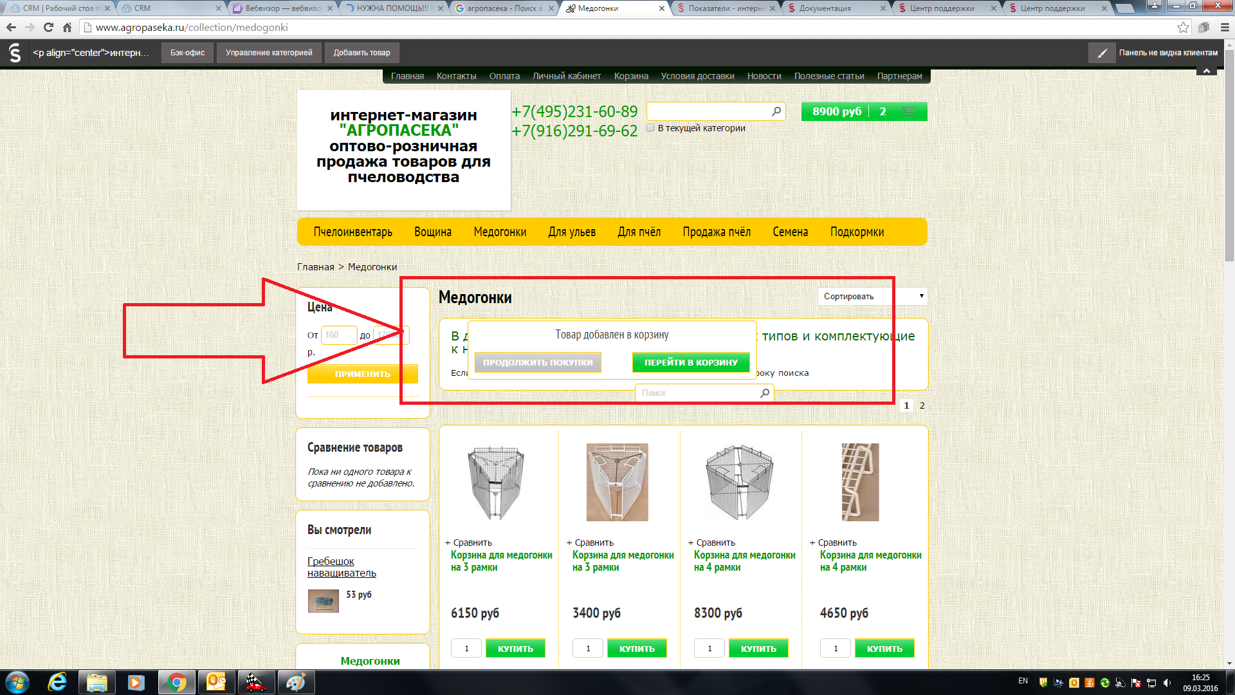Screen dimensions: 1235x695
Task: Click the cart icon in green basket widget
Action: pos(908,111)
